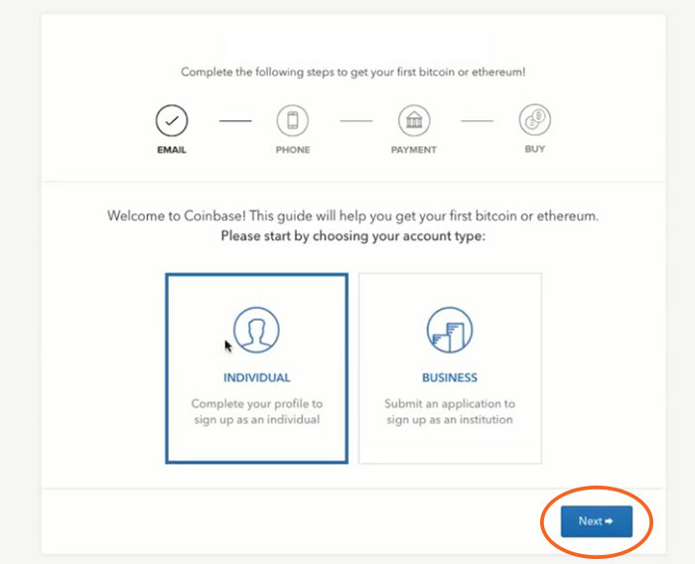Click the Phone step icon

point(293,120)
